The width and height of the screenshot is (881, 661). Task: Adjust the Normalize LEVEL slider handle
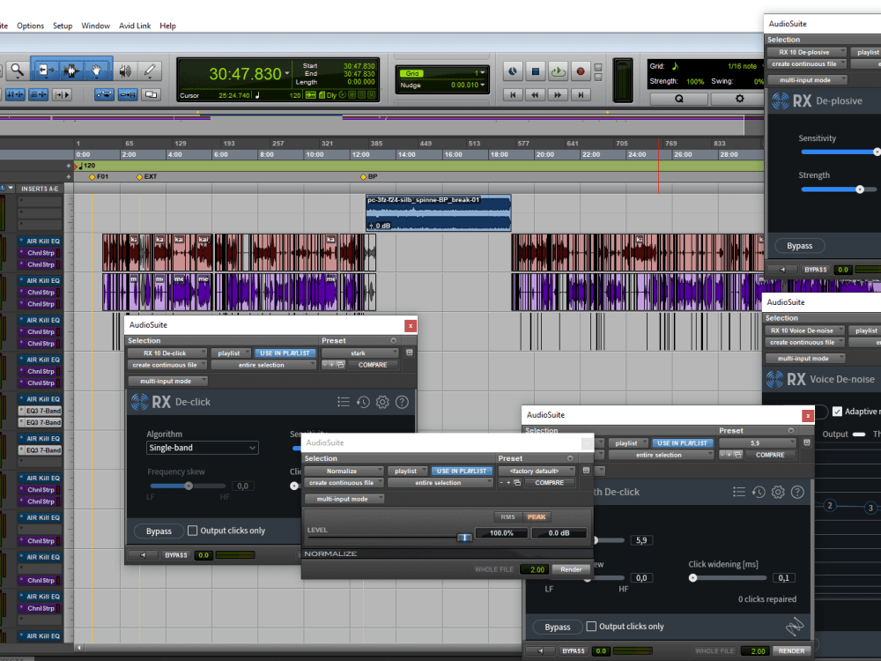click(x=464, y=538)
